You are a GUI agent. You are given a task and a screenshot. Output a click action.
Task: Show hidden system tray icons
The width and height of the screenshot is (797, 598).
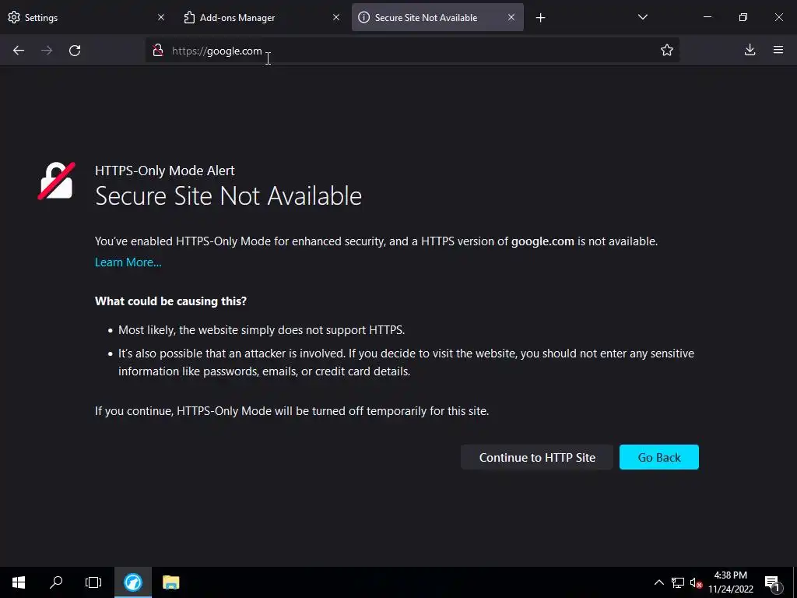[658, 582]
